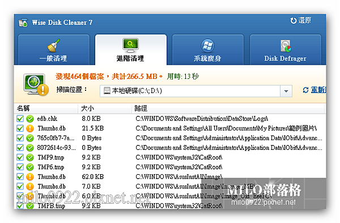Screen dimensions: 340x223
Task: Click the SoftwareDistribution\DataStore\Logs path
Action: (202, 119)
